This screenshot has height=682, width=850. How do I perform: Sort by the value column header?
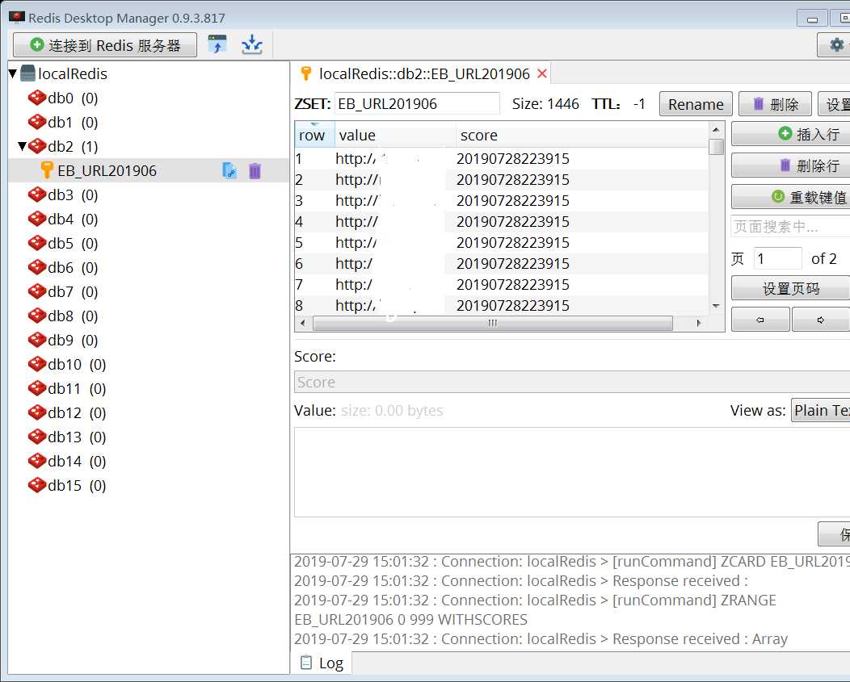coord(395,136)
